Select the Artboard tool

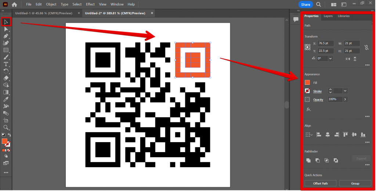(6, 120)
